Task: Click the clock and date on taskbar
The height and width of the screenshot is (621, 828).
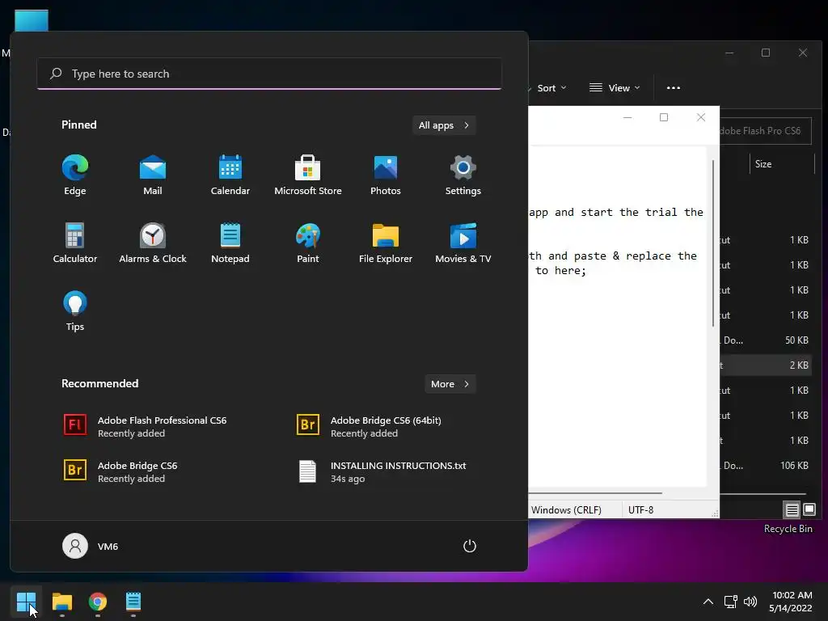Action: pyautogui.click(x=791, y=602)
